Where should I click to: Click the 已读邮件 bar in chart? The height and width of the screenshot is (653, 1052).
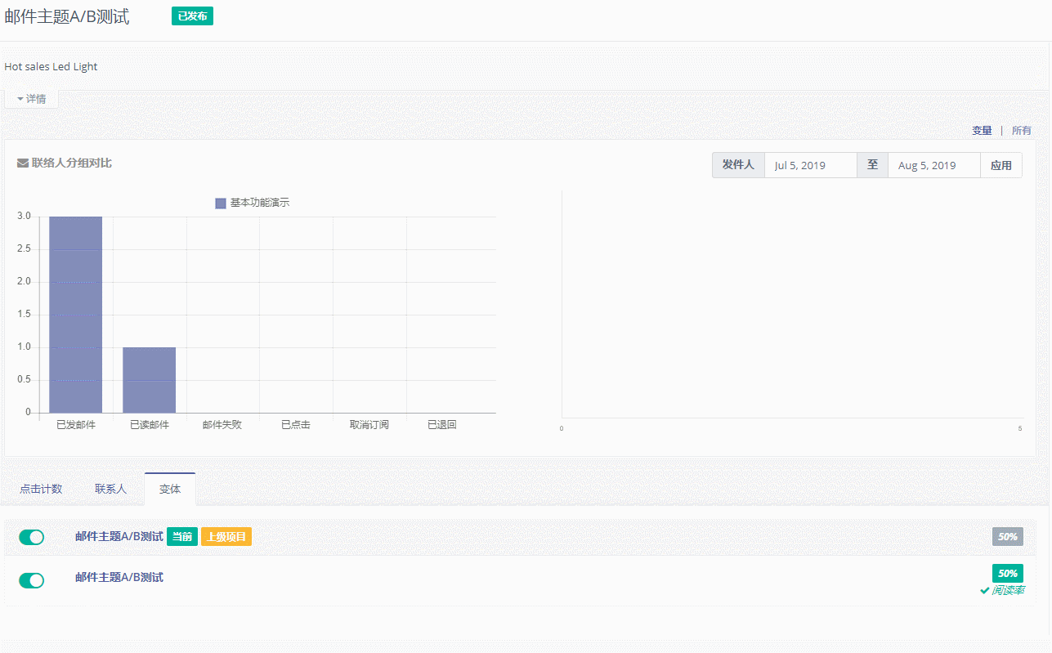pyautogui.click(x=149, y=380)
